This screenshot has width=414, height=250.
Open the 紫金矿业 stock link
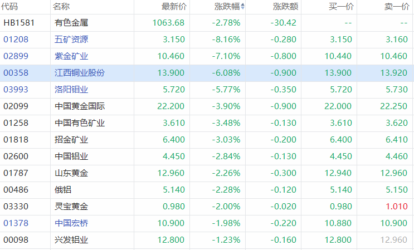tap(71, 56)
